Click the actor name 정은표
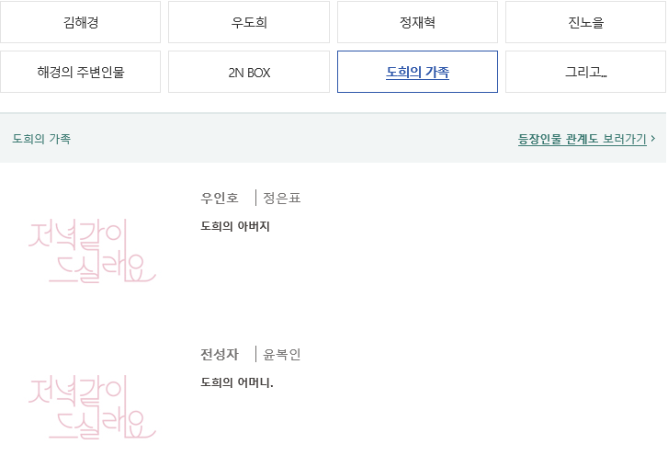Image resolution: width=668 pixels, height=467 pixels. [281, 199]
